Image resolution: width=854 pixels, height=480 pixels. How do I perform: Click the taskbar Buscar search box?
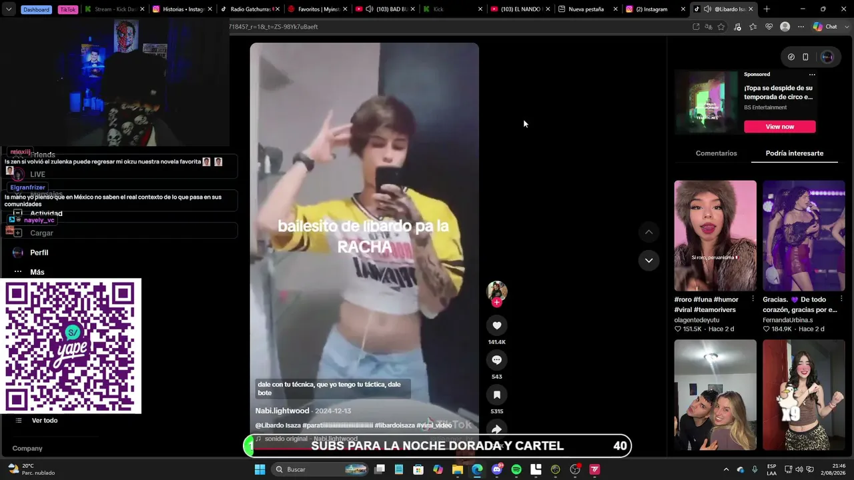(x=320, y=469)
